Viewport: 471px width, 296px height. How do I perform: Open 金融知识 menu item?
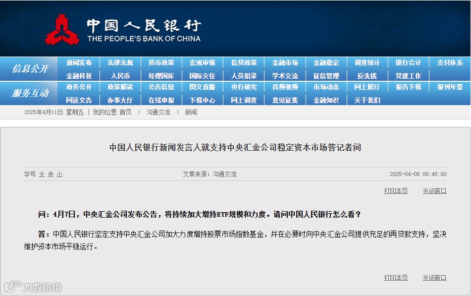coord(326,100)
